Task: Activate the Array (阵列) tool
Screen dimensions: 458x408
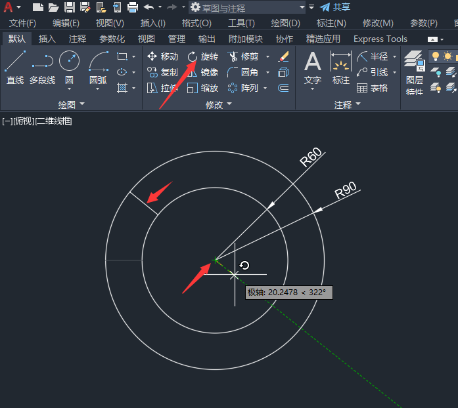Action: 243,88
